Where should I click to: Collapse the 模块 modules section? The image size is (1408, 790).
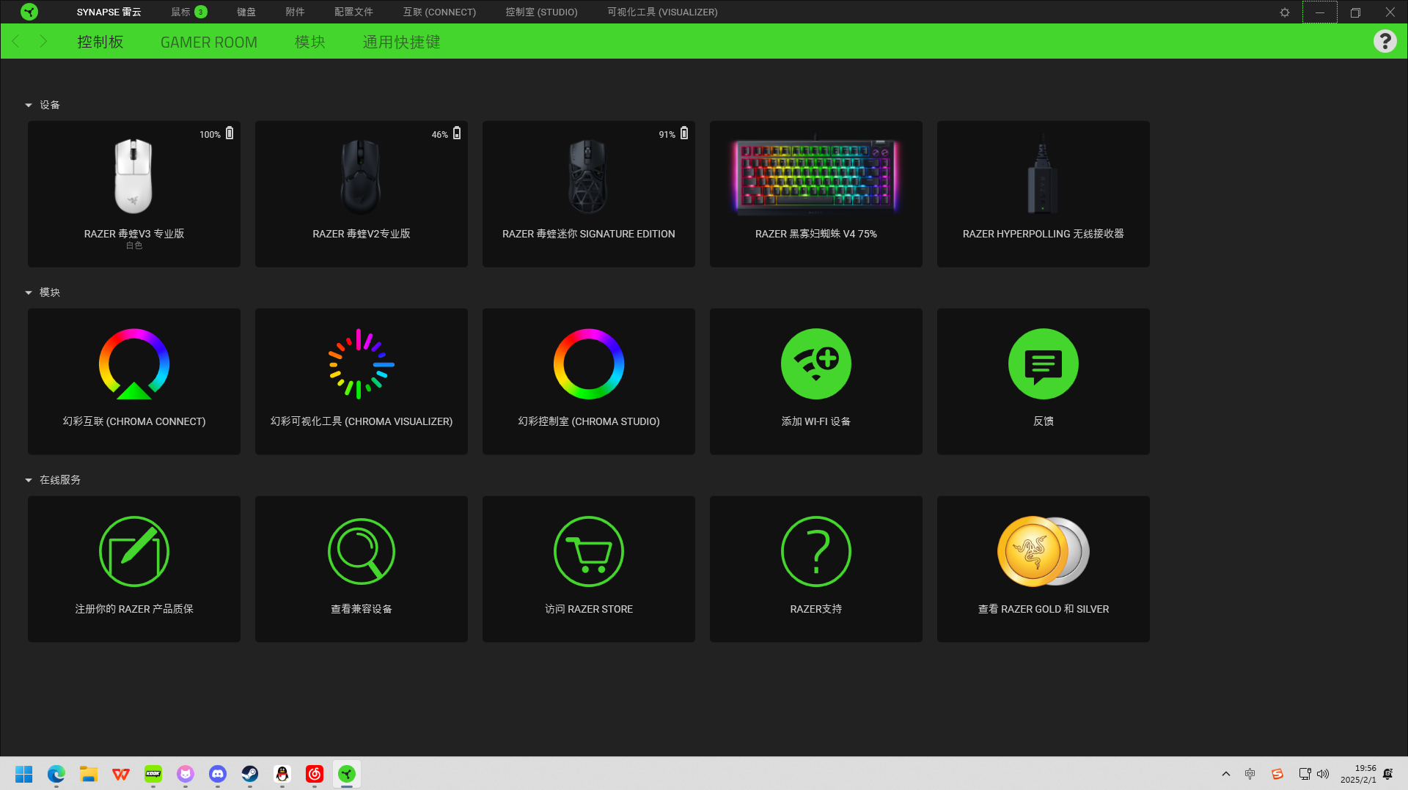[x=29, y=293]
